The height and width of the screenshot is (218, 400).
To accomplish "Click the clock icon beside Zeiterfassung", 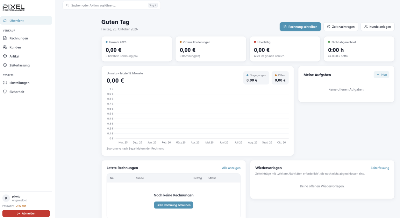I will tap(5, 65).
